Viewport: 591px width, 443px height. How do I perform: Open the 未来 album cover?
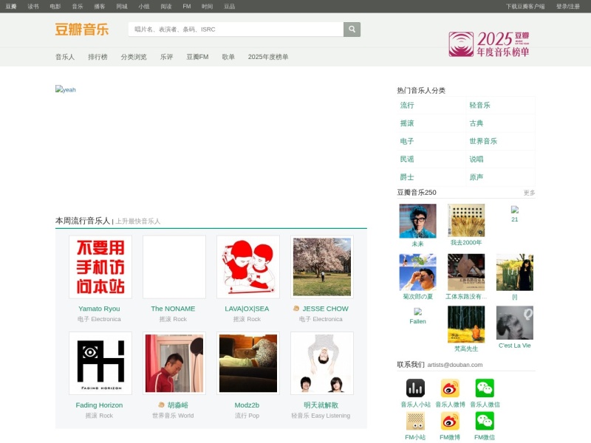pos(417,221)
